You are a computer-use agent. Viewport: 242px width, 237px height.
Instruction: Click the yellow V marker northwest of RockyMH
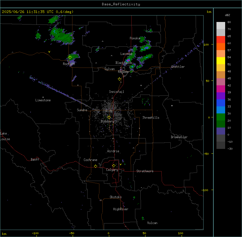49,52
